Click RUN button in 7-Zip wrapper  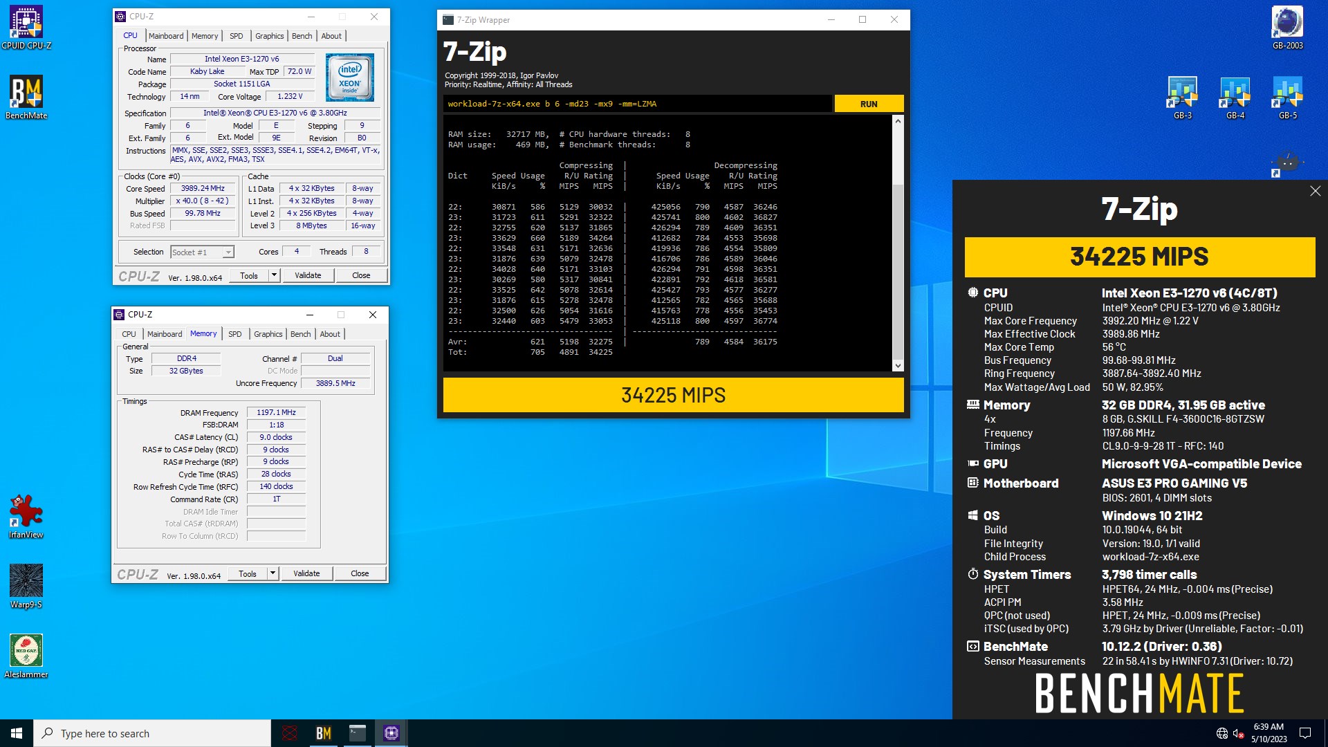(869, 104)
